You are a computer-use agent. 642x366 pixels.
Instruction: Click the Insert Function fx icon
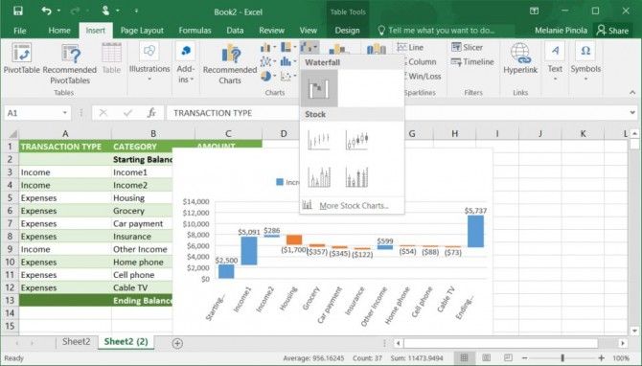pos(151,113)
